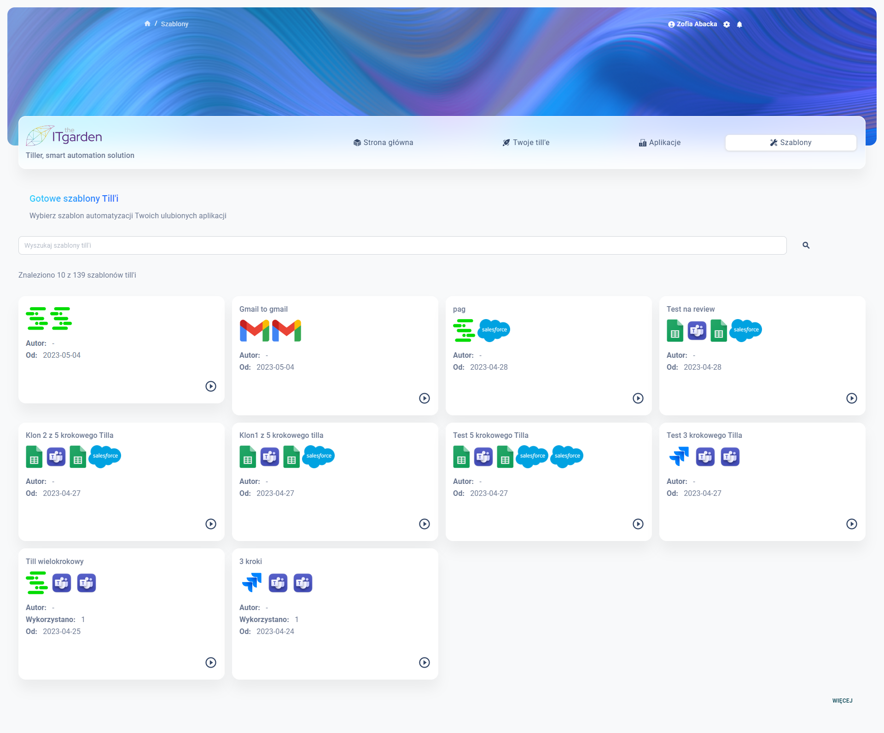The image size is (884, 733).
Task: Focus the Wyszukaj szablony till'i search field
Action: (402, 245)
